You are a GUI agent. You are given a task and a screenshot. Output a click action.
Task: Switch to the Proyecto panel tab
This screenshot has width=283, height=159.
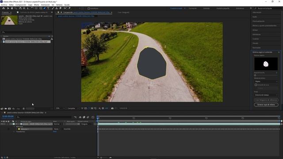[x=5, y=12]
